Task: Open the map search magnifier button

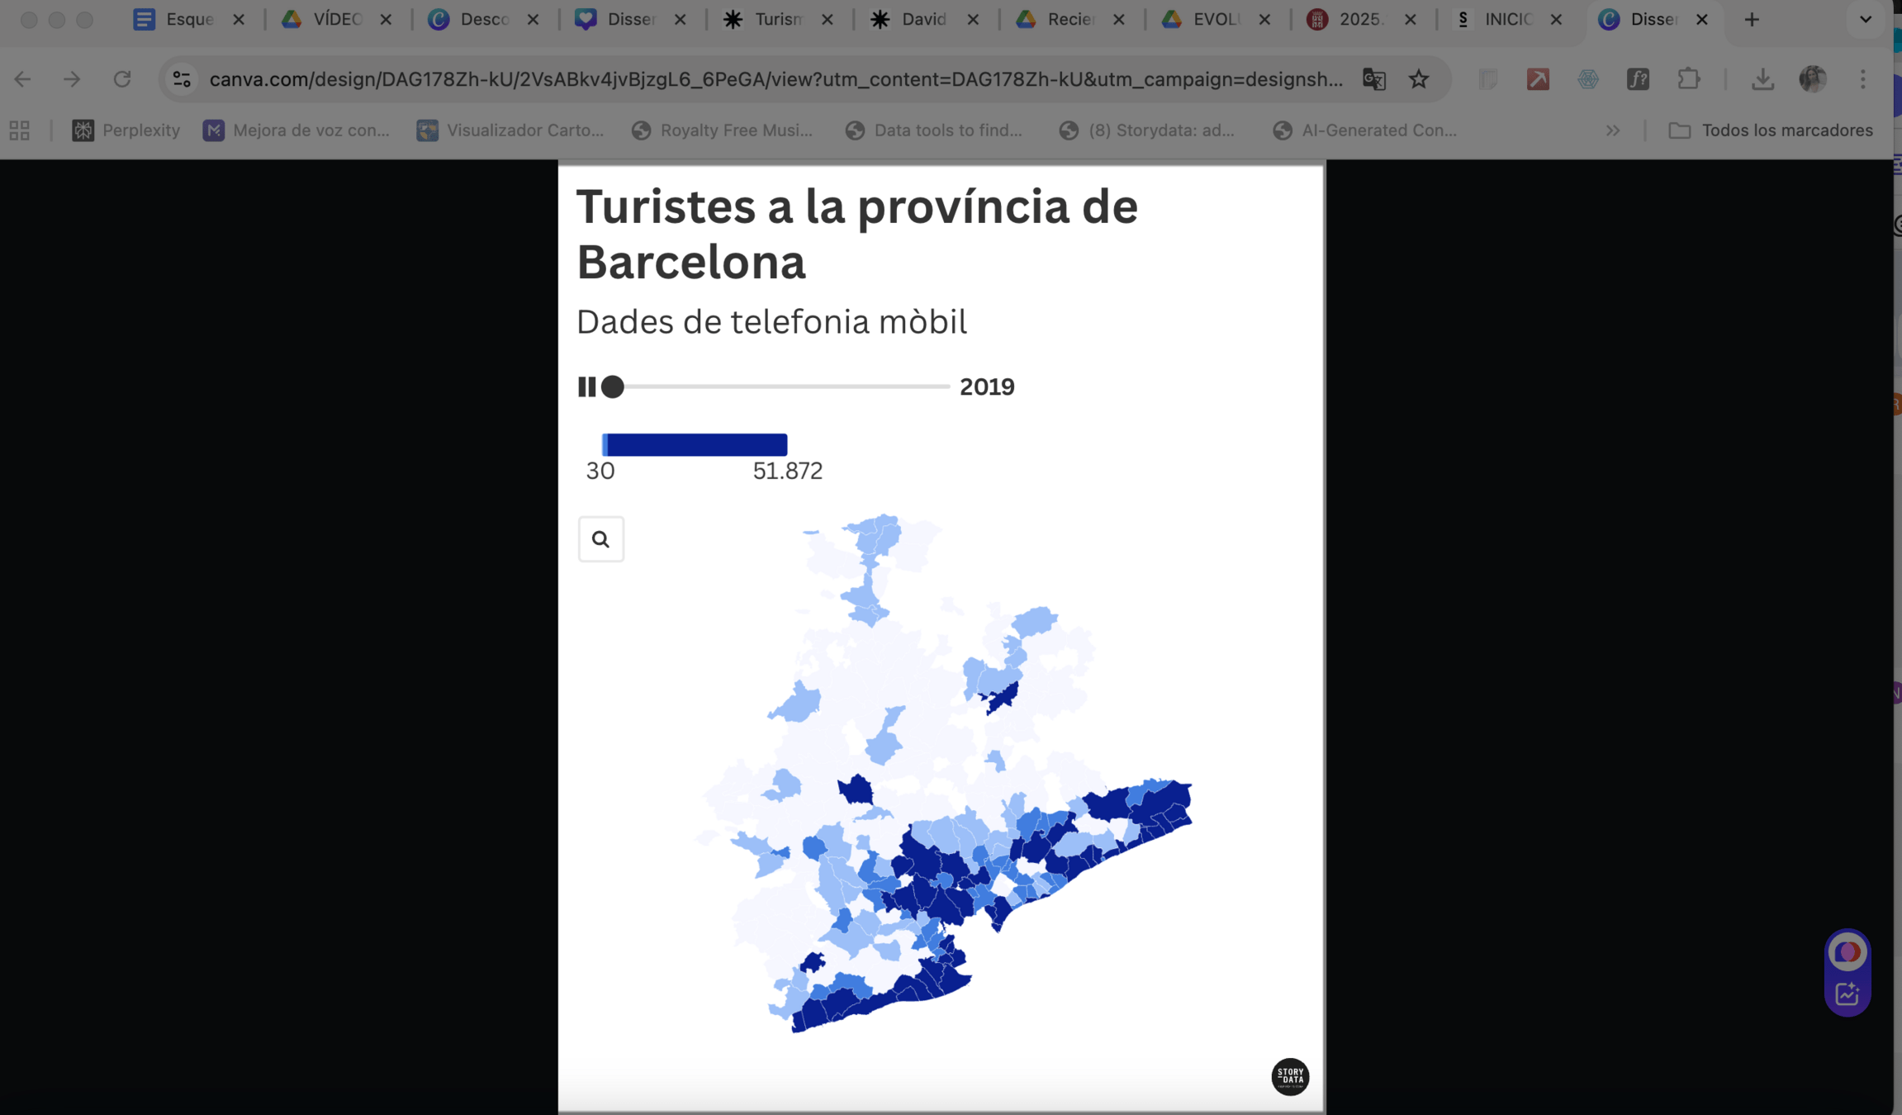Action: (x=600, y=539)
